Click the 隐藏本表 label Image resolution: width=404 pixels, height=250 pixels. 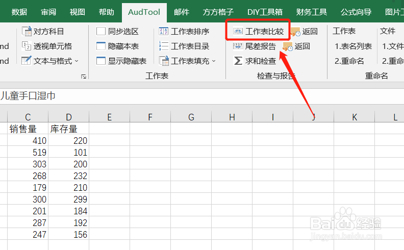123,46
